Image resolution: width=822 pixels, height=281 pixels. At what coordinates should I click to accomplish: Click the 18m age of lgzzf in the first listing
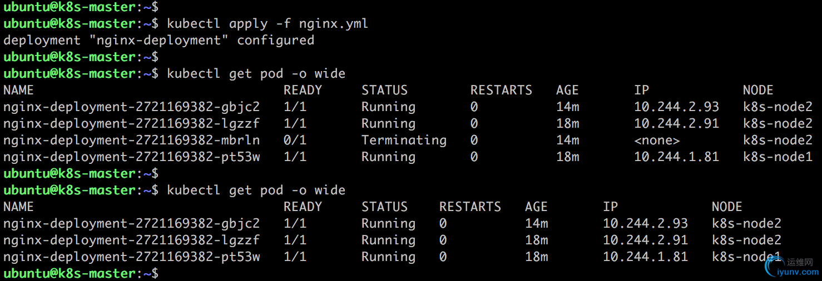tap(567, 124)
